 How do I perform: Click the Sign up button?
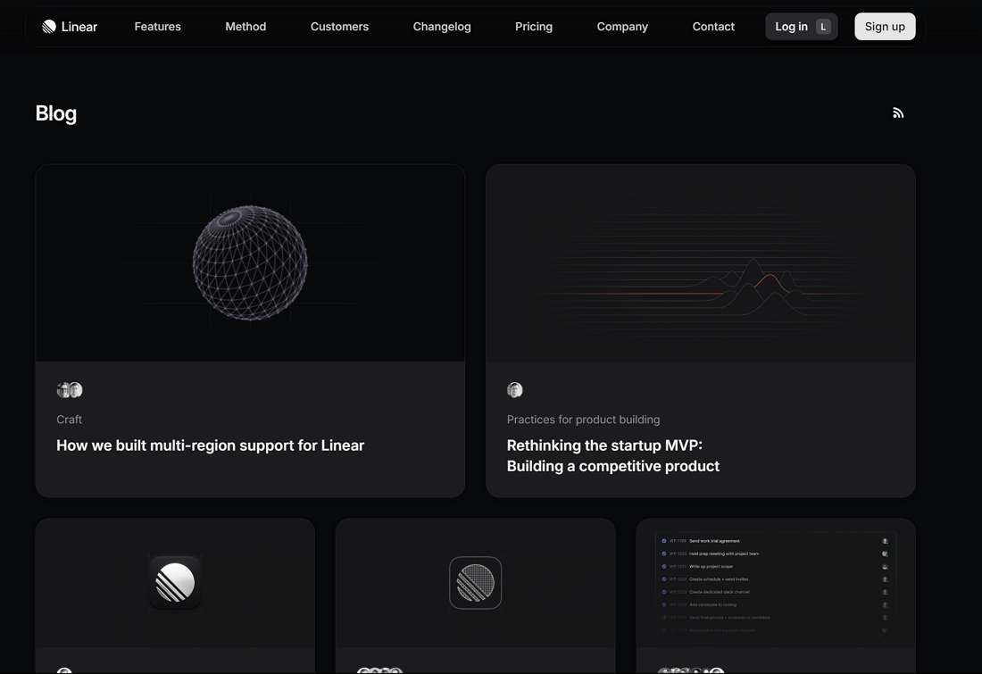pos(885,26)
